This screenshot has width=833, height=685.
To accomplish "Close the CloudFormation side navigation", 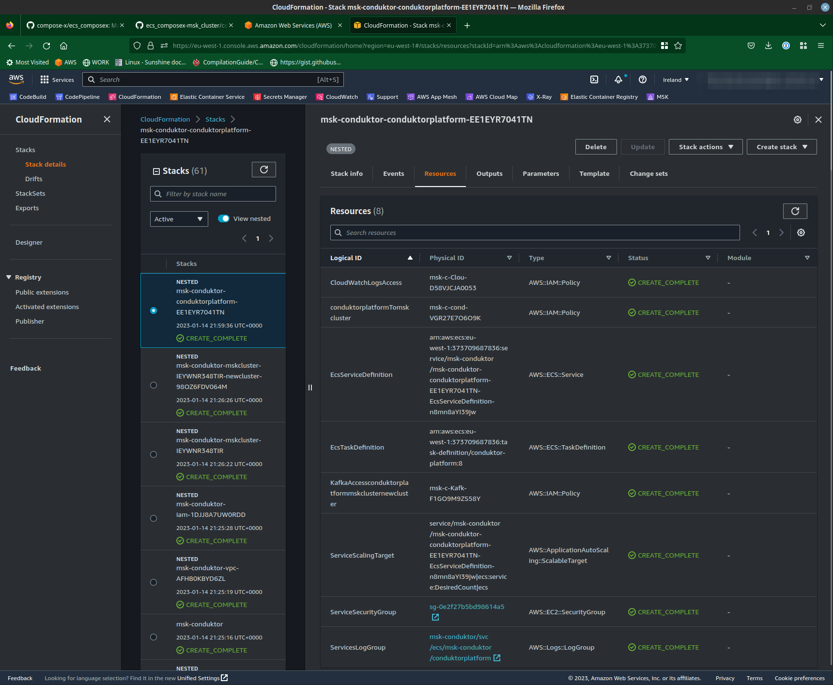I will 107,119.
